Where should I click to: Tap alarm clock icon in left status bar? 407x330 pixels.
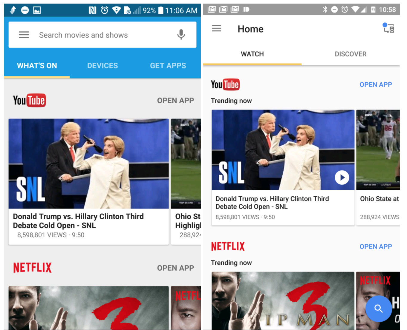point(104,10)
